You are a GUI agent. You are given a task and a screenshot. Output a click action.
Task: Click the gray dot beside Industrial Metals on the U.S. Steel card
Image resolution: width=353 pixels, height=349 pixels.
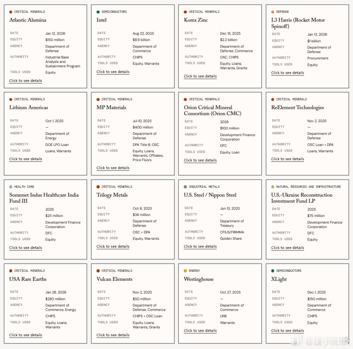pos(185,187)
